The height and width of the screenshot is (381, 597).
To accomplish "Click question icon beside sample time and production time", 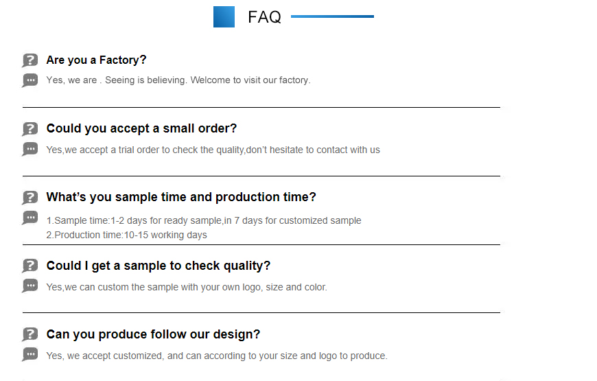I will coord(30,197).
